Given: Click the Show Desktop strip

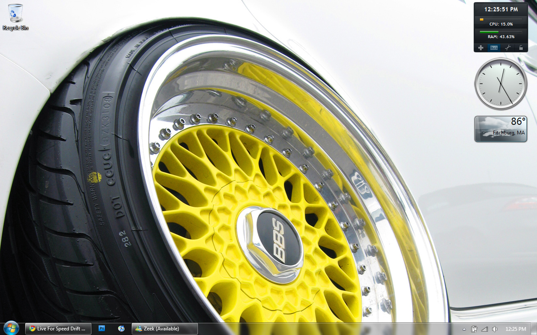Looking at the screenshot, I should [534, 329].
